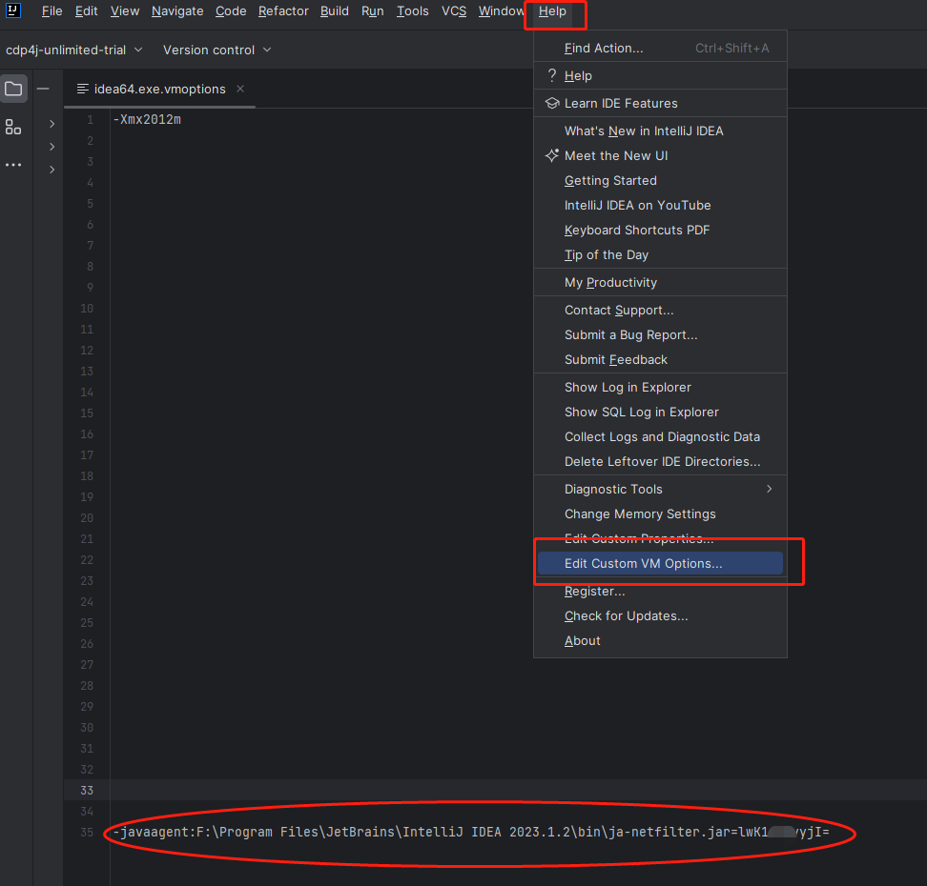Click the -javaagent line in the editor
Image resolution: width=927 pixels, height=886 pixels.
tap(471, 833)
